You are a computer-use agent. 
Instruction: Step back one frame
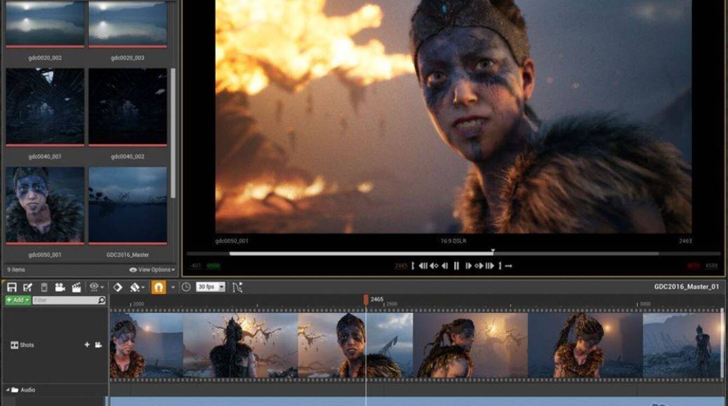coord(444,266)
